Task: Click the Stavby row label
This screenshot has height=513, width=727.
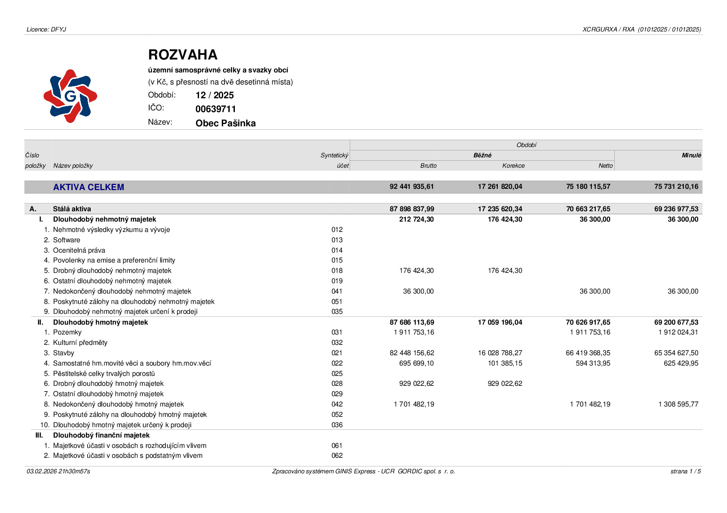Action: 63,353
